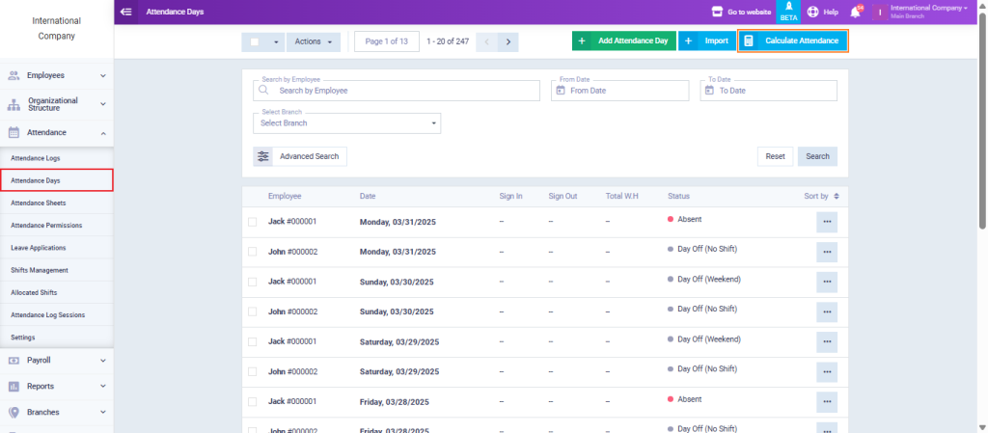Toggle the select-all checkbox in toolbar
Screen dimensions: 988x433
tap(255, 42)
